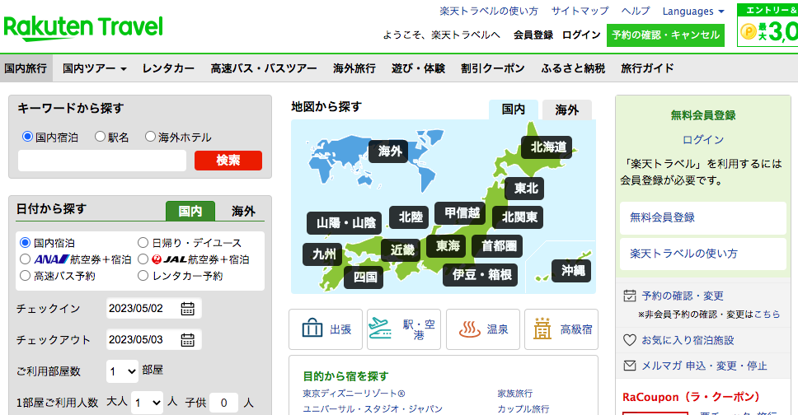Viewport: 798px width, 415px height.
Task: Open 海外旅行 in the navigation bar
Action: coord(354,68)
